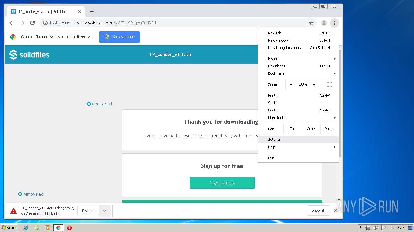Show hidden system tray icons
This screenshot has height=232, width=414.
coord(361,228)
